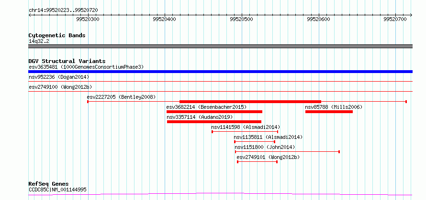Click the chr14:99520223..99520720 coordinate label

63,10
